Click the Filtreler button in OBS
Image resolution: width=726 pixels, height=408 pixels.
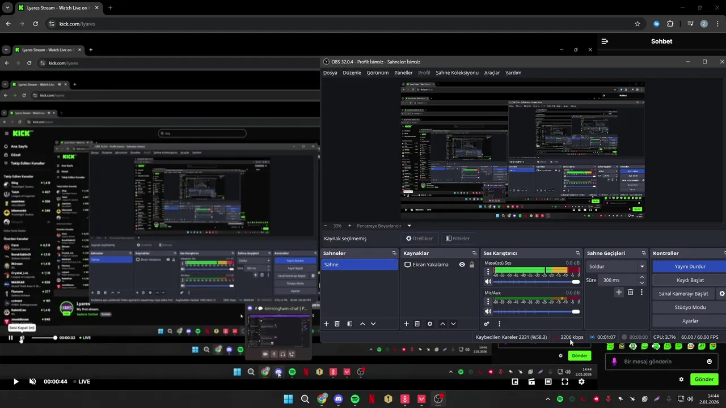[458, 239]
